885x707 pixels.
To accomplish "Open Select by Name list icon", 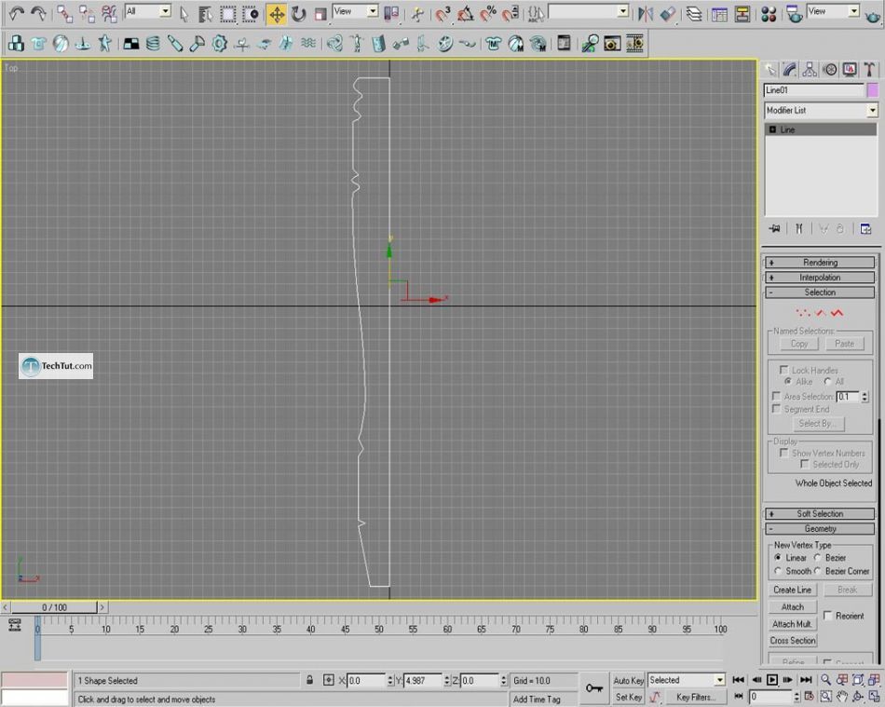I will 205,14.
